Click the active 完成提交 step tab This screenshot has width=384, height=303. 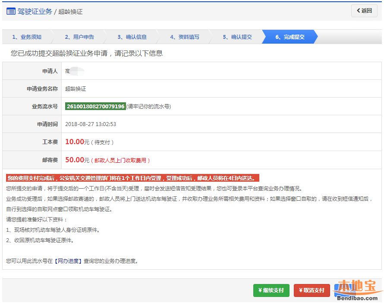(x=290, y=37)
